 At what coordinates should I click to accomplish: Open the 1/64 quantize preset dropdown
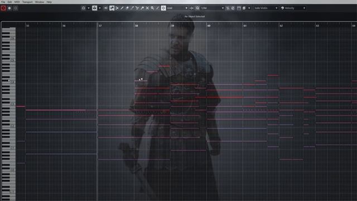[213, 8]
